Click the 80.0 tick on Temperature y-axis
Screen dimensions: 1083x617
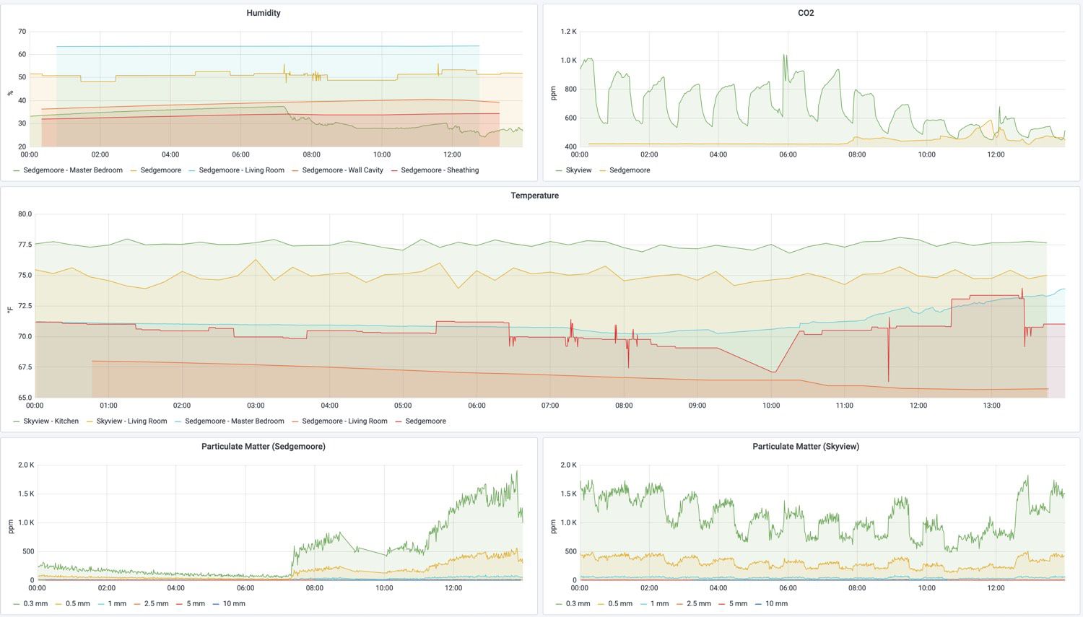25,214
